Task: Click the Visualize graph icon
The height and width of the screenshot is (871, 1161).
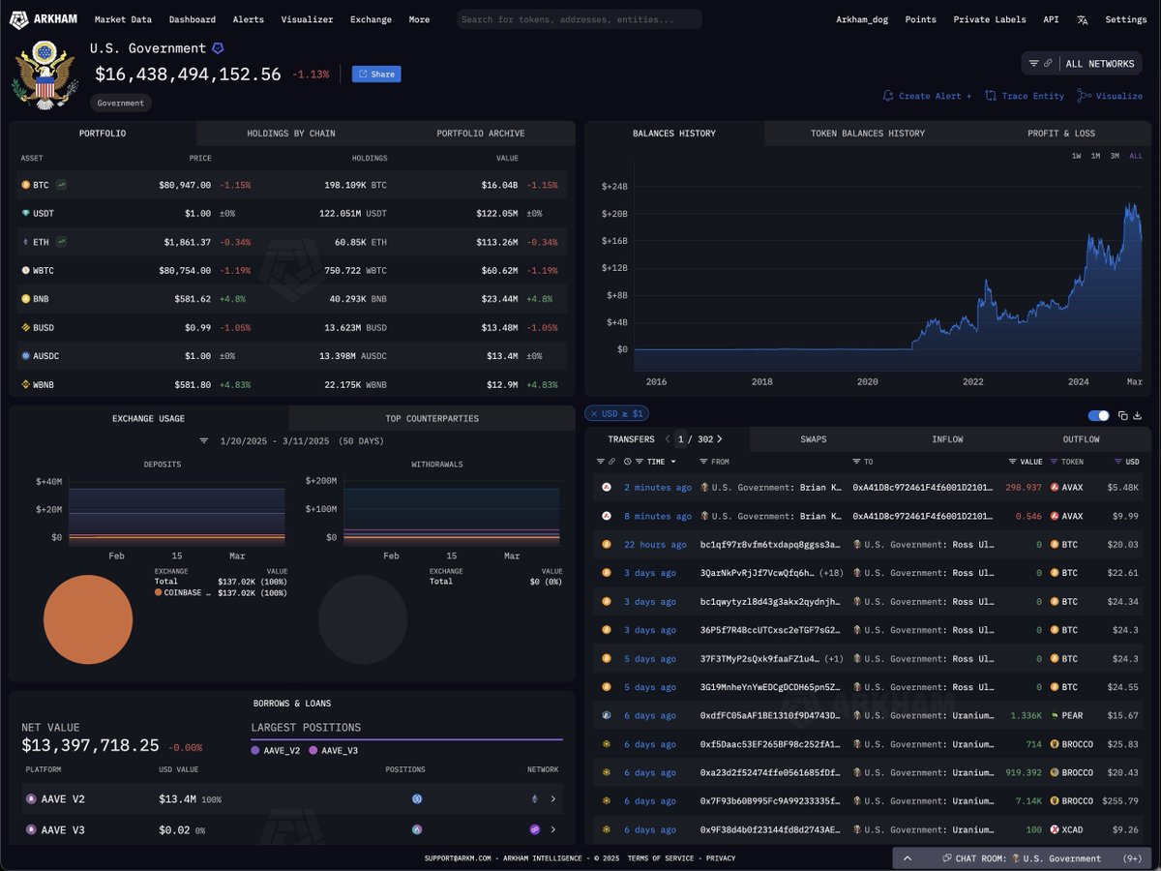Action: [x=1085, y=96]
